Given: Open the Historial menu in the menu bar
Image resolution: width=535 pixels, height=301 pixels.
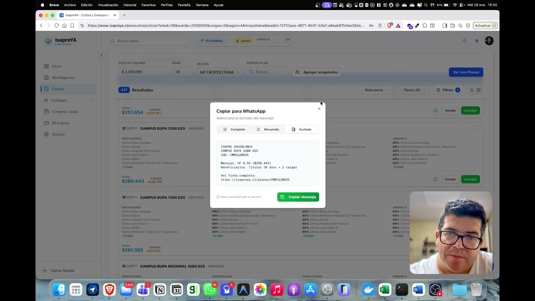Looking at the screenshot, I should [x=130, y=5].
